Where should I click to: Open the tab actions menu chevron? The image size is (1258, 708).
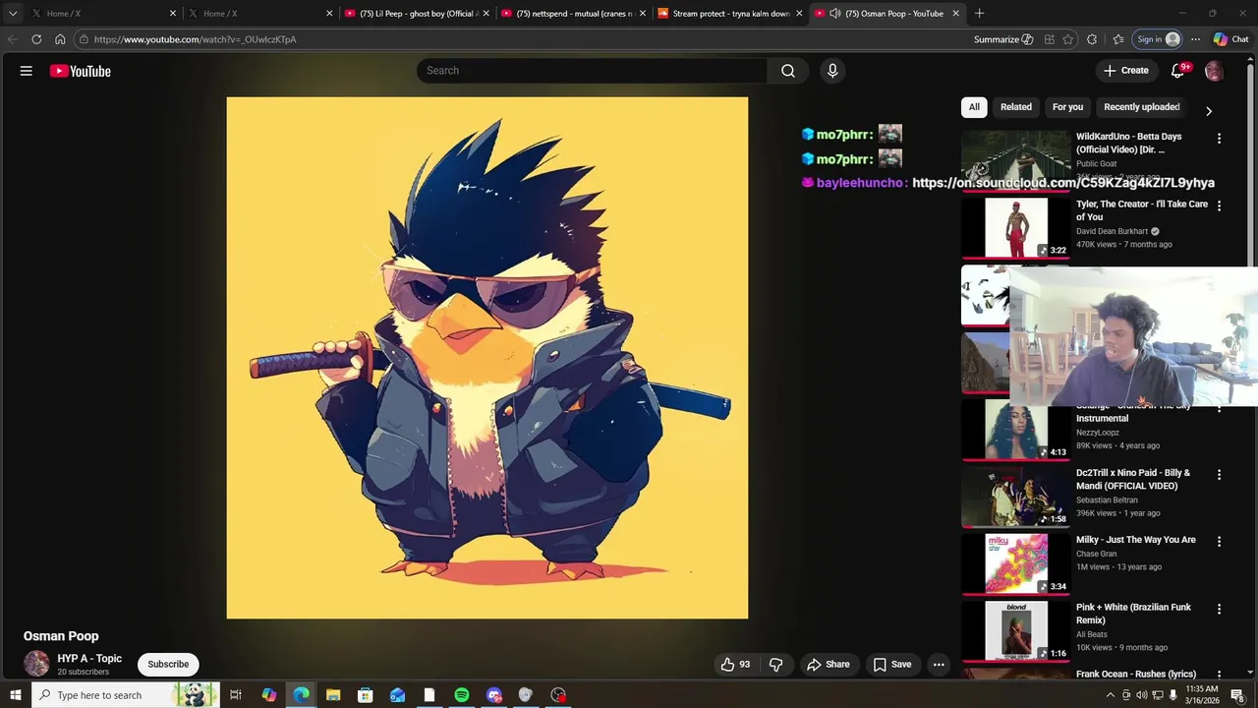[x=13, y=14]
